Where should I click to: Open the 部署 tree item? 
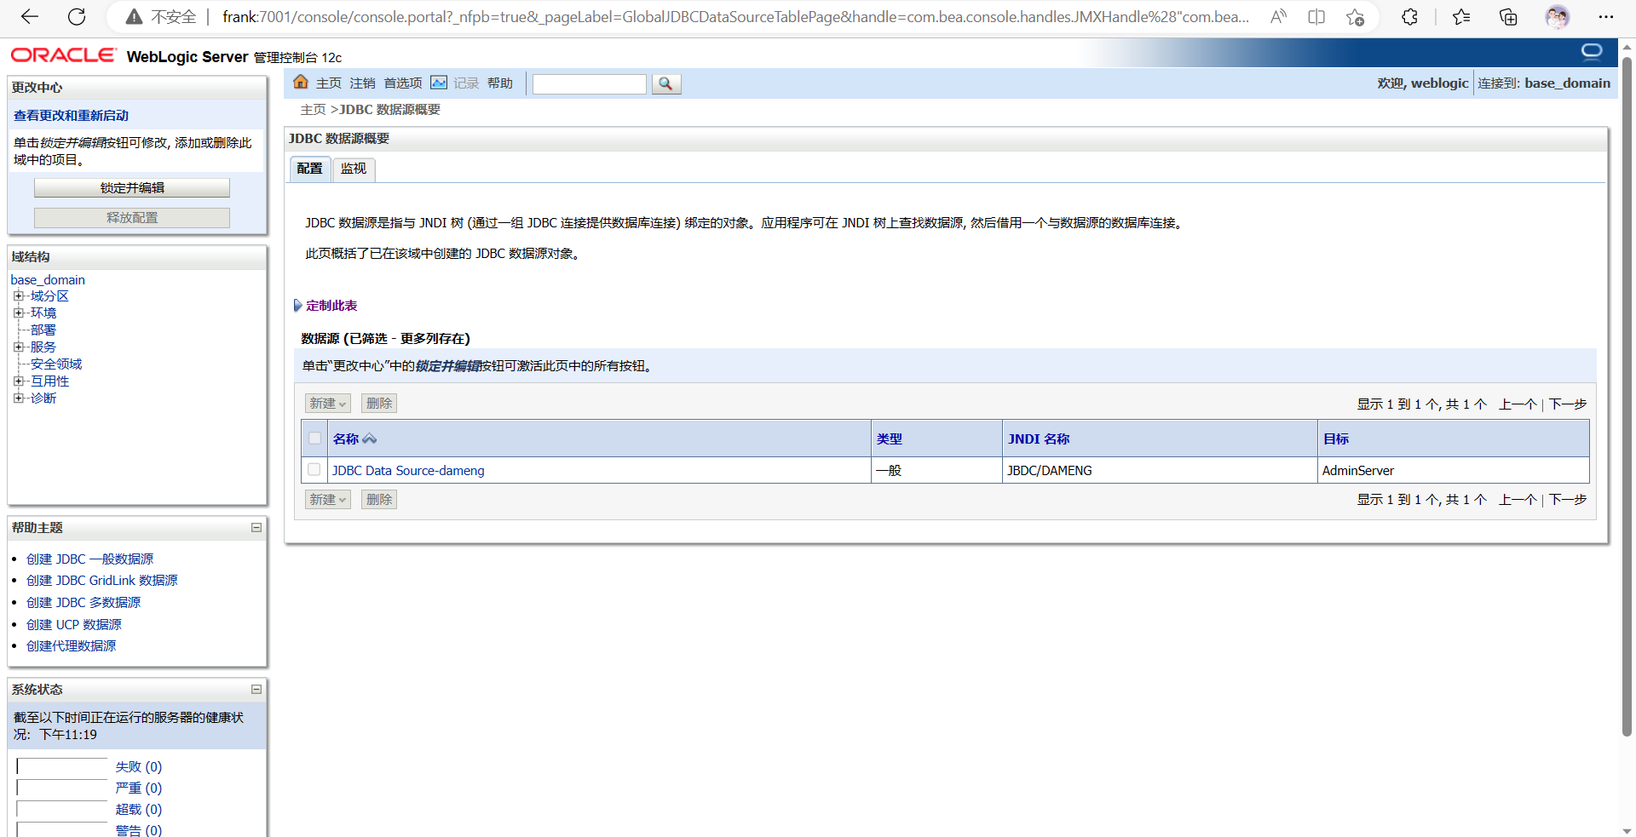[43, 330]
